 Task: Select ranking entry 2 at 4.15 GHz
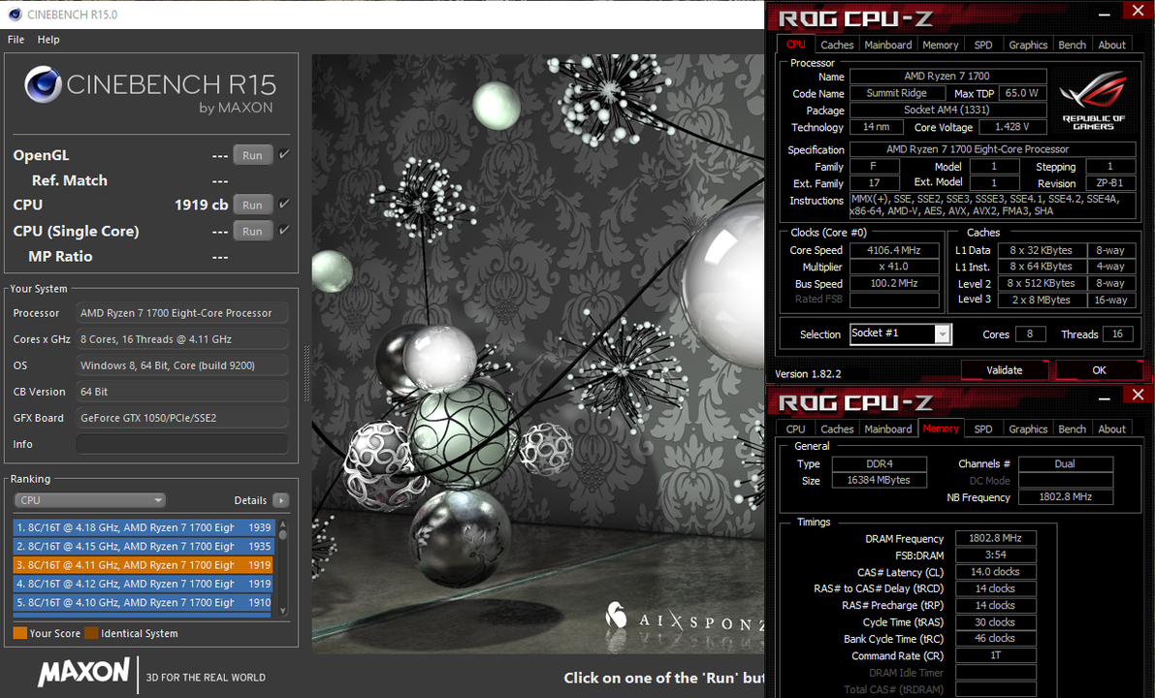(144, 547)
